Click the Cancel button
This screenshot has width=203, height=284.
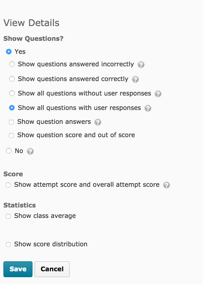pyautogui.click(x=52, y=269)
